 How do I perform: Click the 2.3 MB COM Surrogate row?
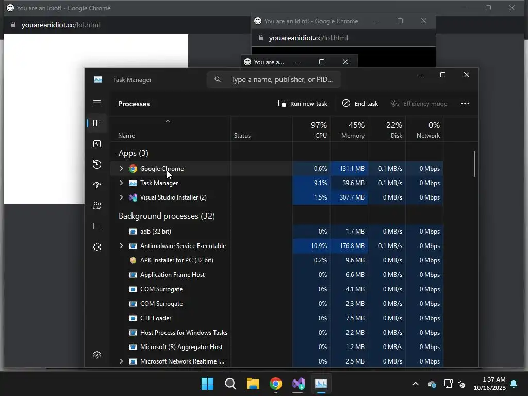(276, 304)
